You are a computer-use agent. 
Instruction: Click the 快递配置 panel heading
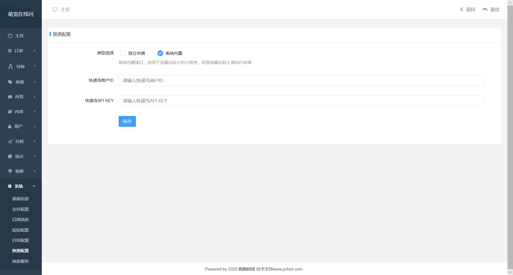coord(62,34)
